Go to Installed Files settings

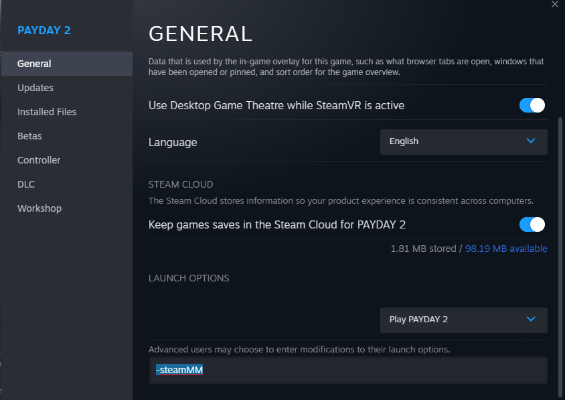click(47, 112)
